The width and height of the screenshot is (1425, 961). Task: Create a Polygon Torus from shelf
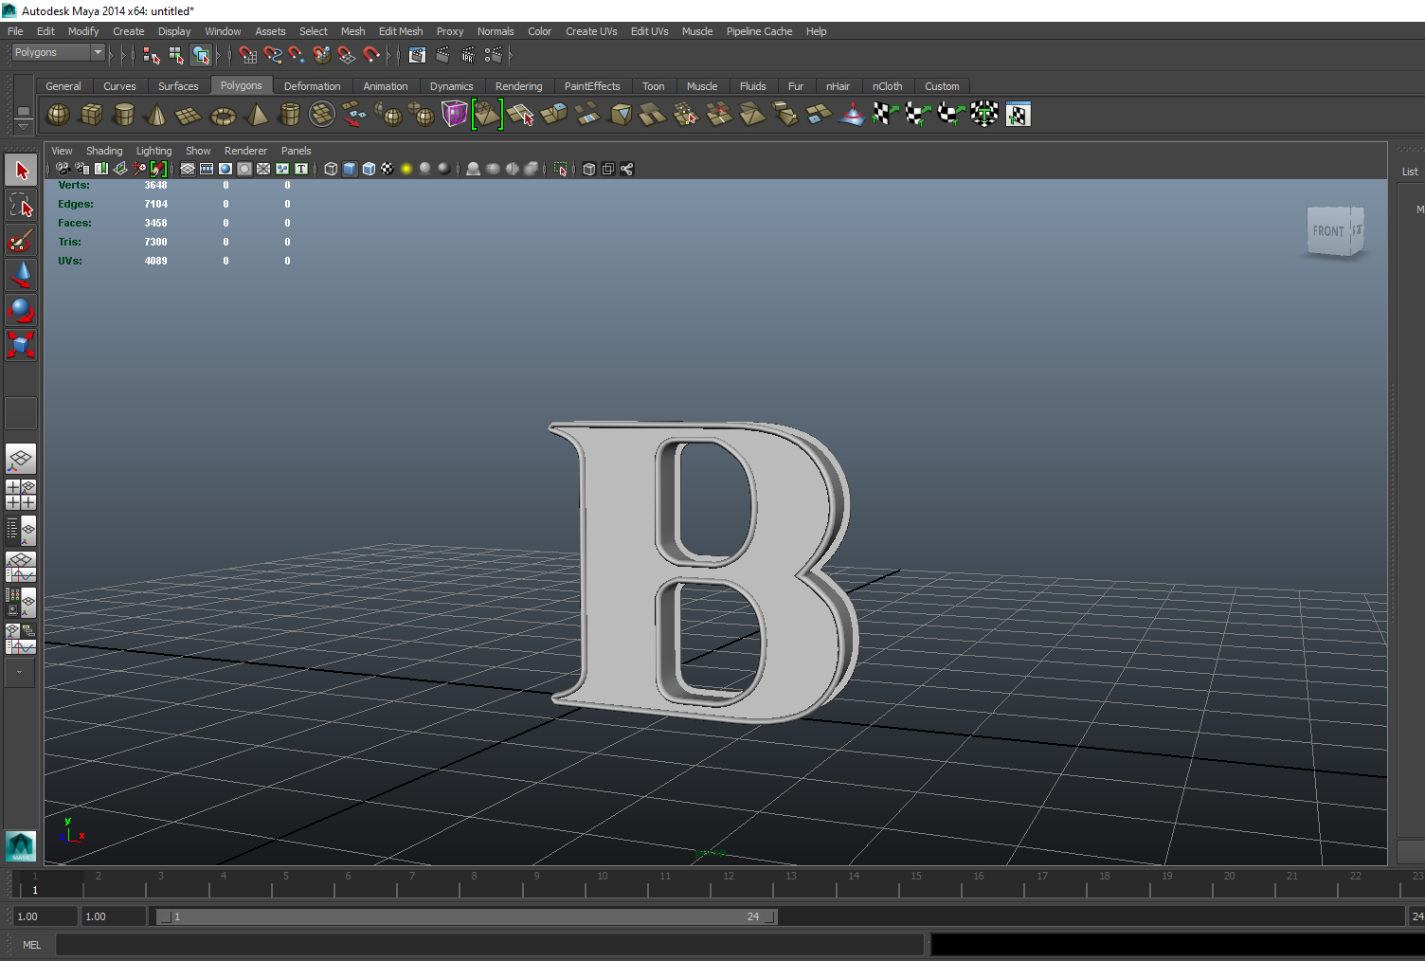pyautogui.click(x=223, y=116)
